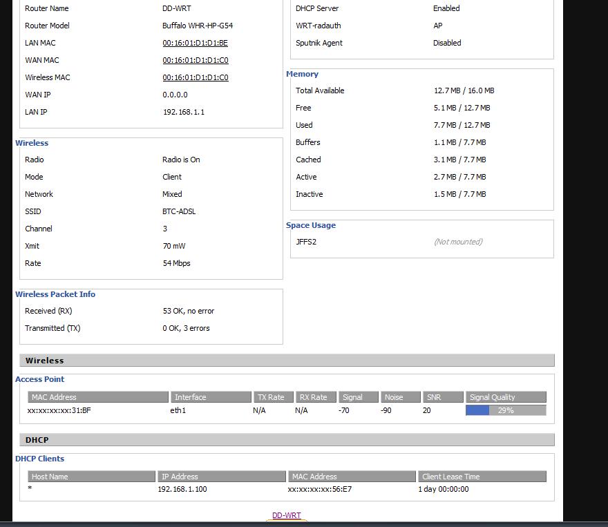Click the TX Rate column header
This screenshot has height=527, width=608.
272,397
